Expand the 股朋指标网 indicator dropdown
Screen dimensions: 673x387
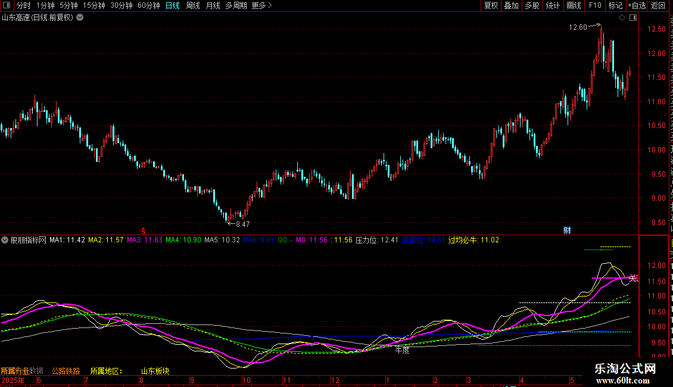(x=5, y=241)
